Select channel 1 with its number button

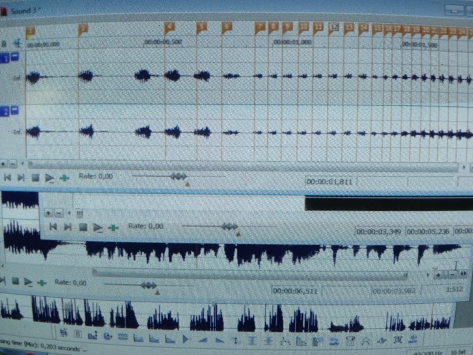coord(5,58)
